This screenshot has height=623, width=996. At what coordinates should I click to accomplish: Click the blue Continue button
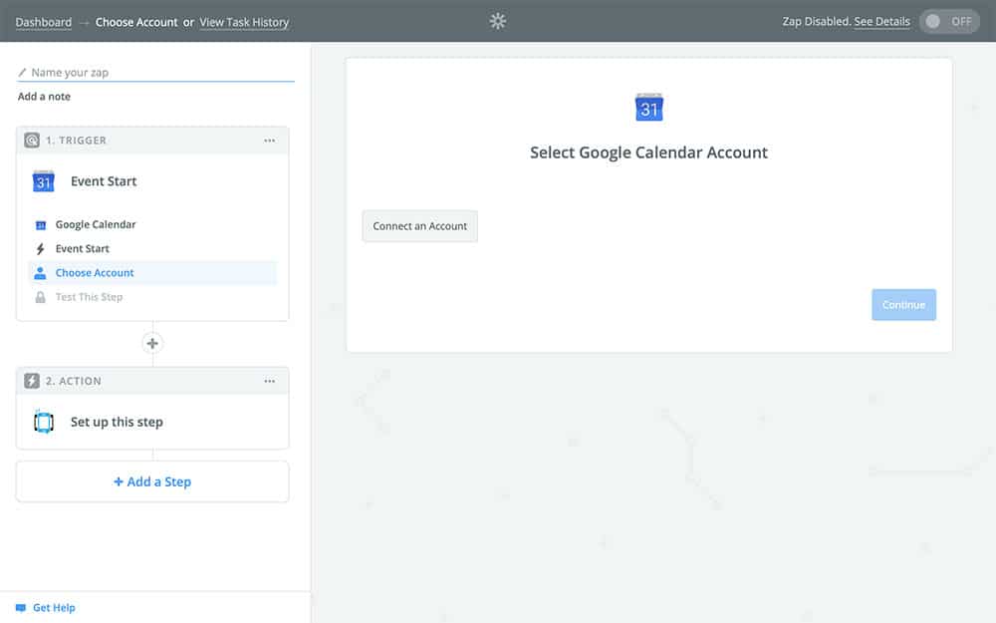coord(903,305)
